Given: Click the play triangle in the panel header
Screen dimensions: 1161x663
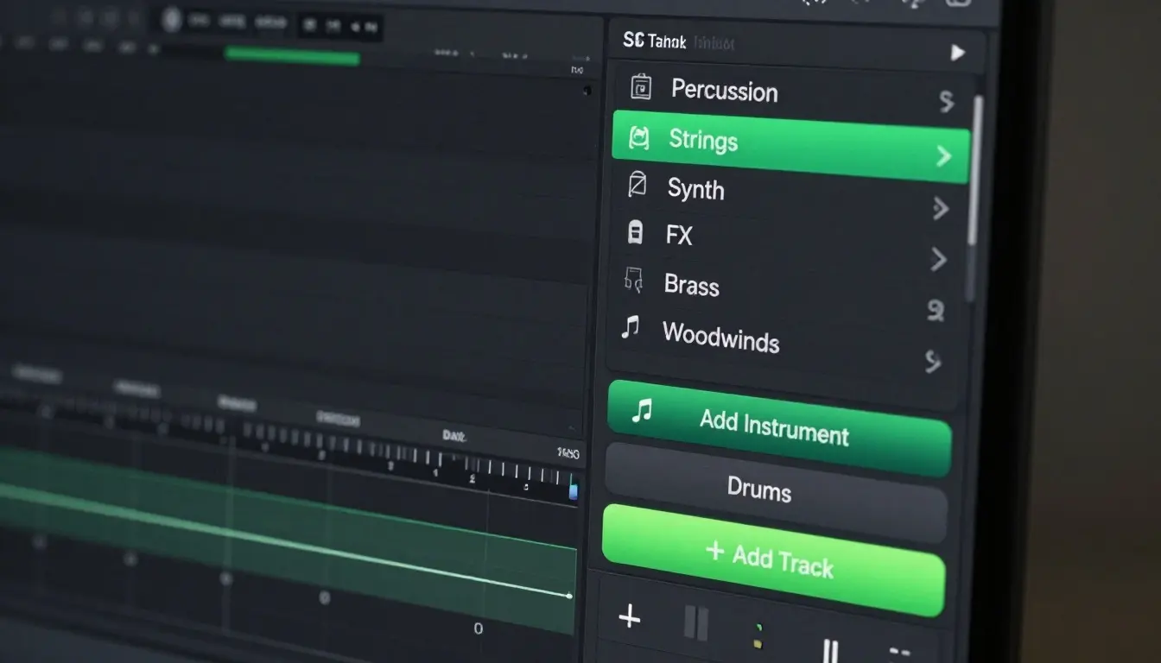Looking at the screenshot, I should (x=957, y=53).
